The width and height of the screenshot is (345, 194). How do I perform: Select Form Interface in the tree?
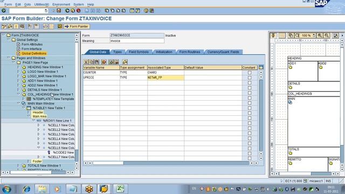click(x=31, y=49)
